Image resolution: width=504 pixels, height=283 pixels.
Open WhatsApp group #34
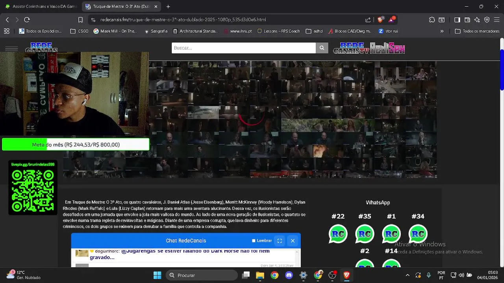coord(418,234)
